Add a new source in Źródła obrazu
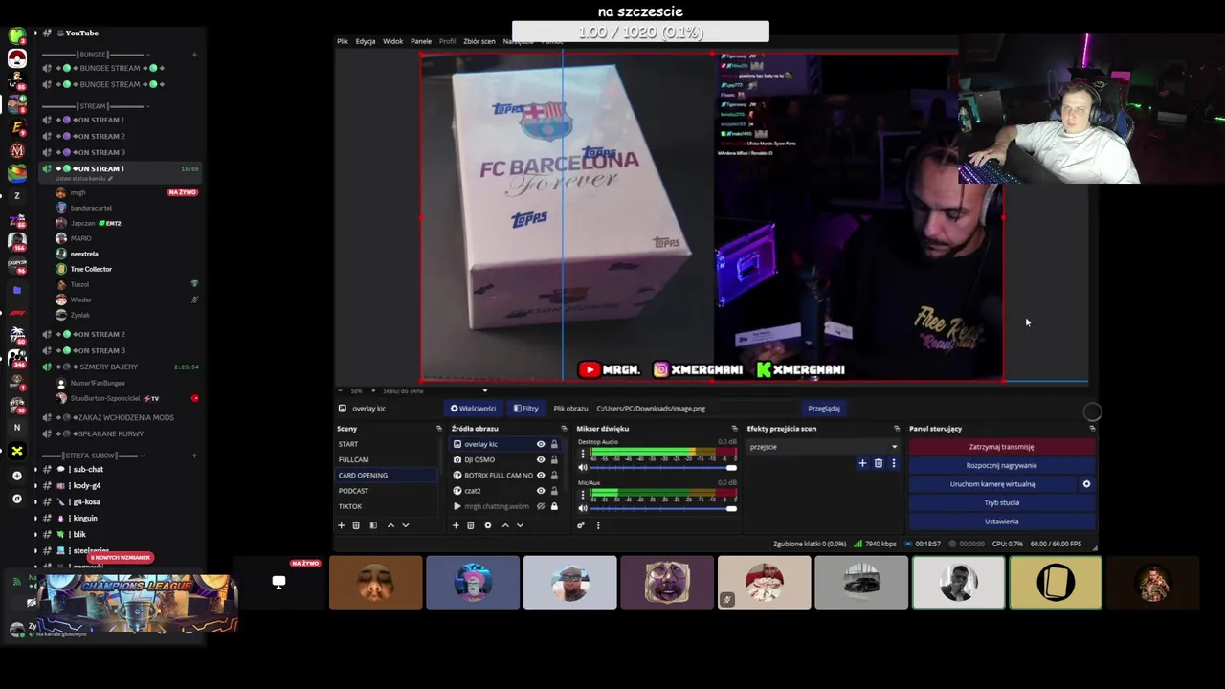 [456, 524]
